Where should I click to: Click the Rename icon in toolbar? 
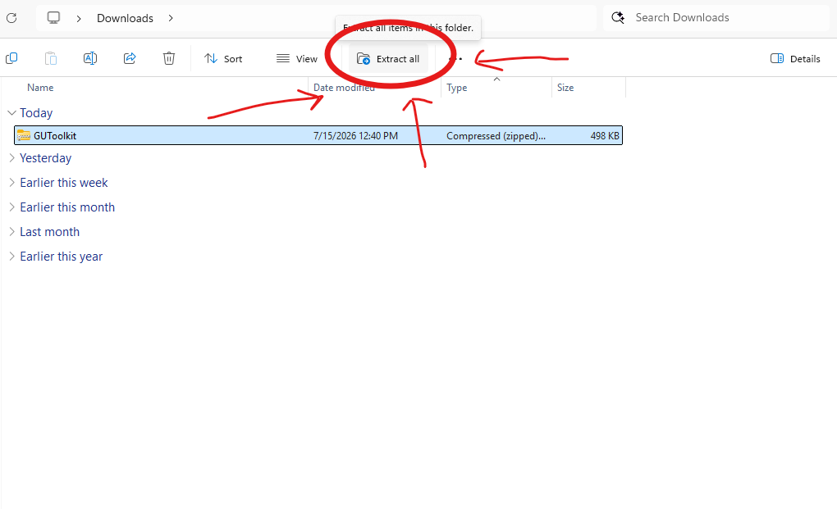90,58
